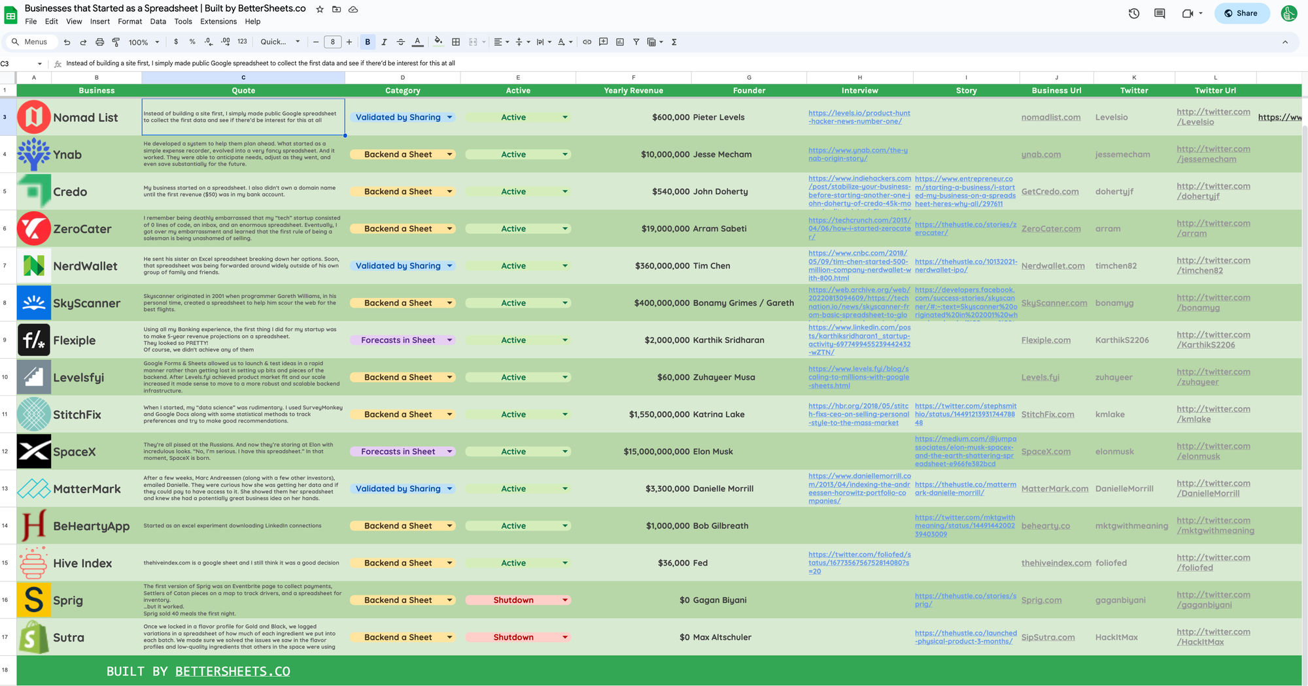Increase decimal places in the toolbar

[225, 42]
